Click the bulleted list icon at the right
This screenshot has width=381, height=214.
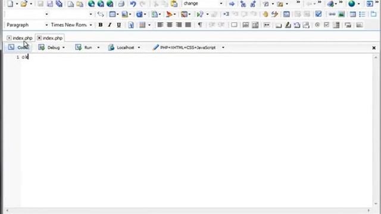click(x=362, y=14)
